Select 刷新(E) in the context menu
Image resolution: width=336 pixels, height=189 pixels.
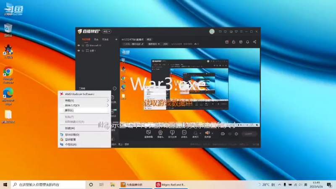click(84, 110)
